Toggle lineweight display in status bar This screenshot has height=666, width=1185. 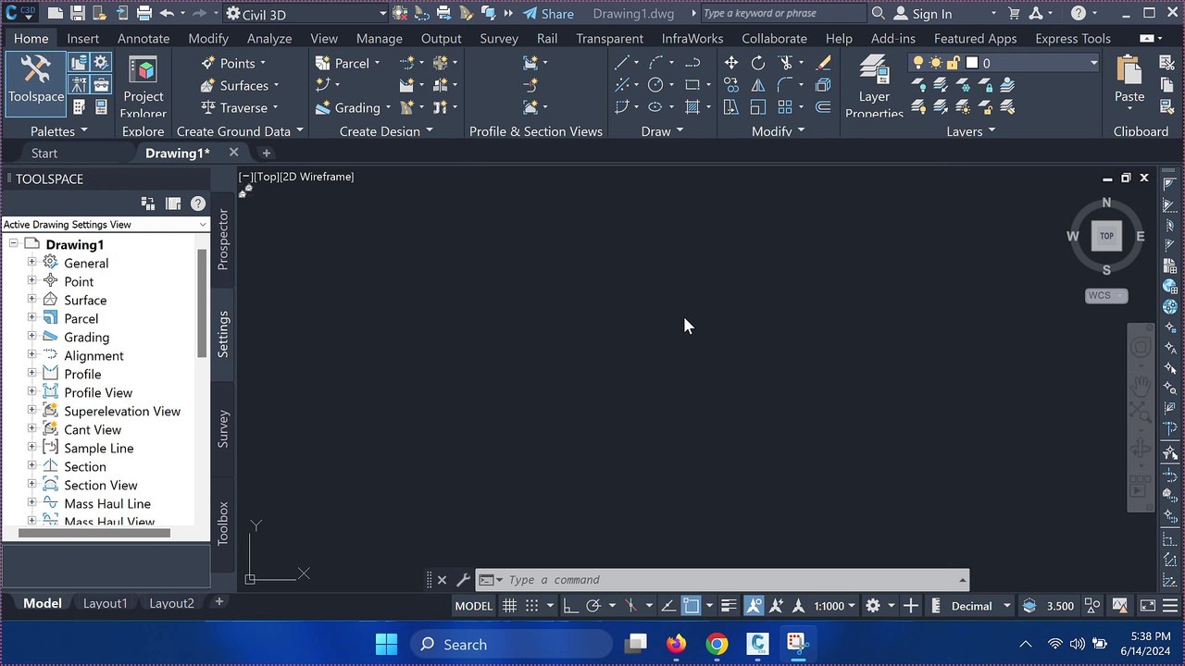pyautogui.click(x=729, y=606)
